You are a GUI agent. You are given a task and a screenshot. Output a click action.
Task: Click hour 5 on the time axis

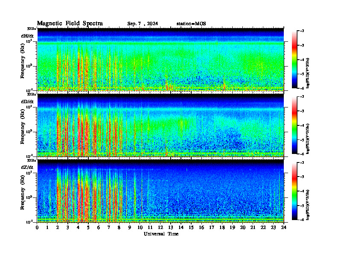88,228
